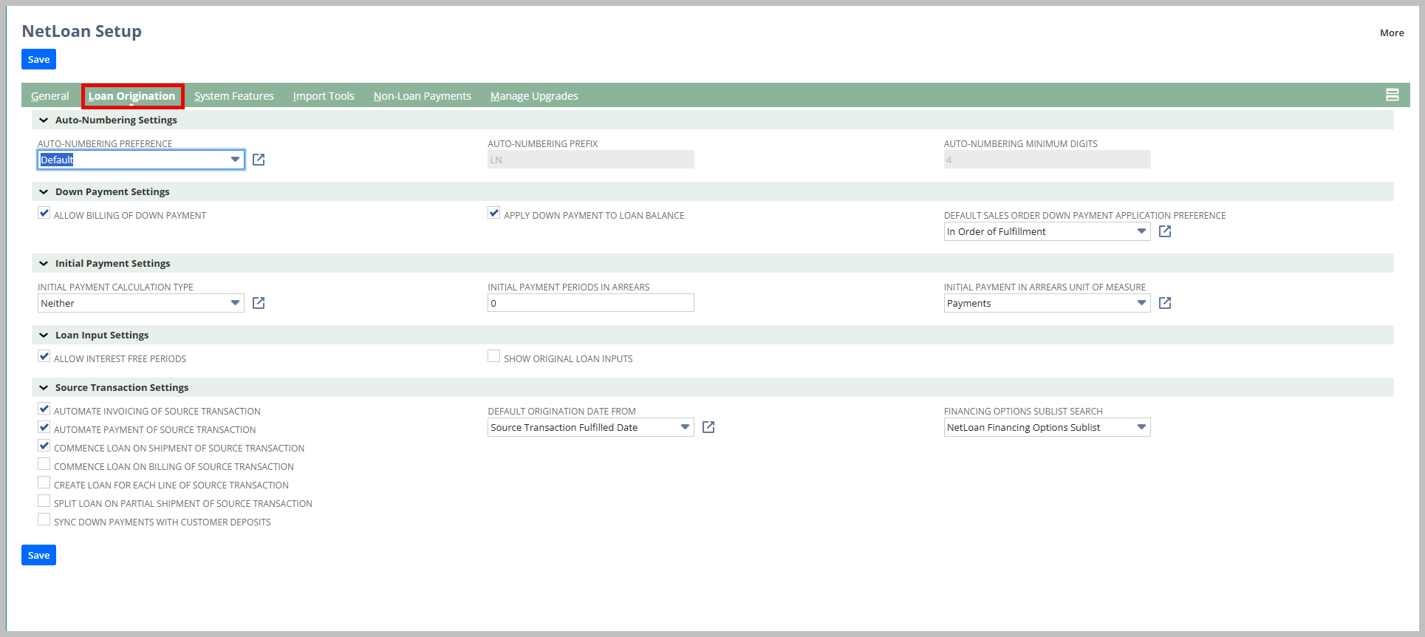The width and height of the screenshot is (1425, 637).
Task: Open Financing Options Sublist Search dropdown
Action: click(x=1141, y=427)
